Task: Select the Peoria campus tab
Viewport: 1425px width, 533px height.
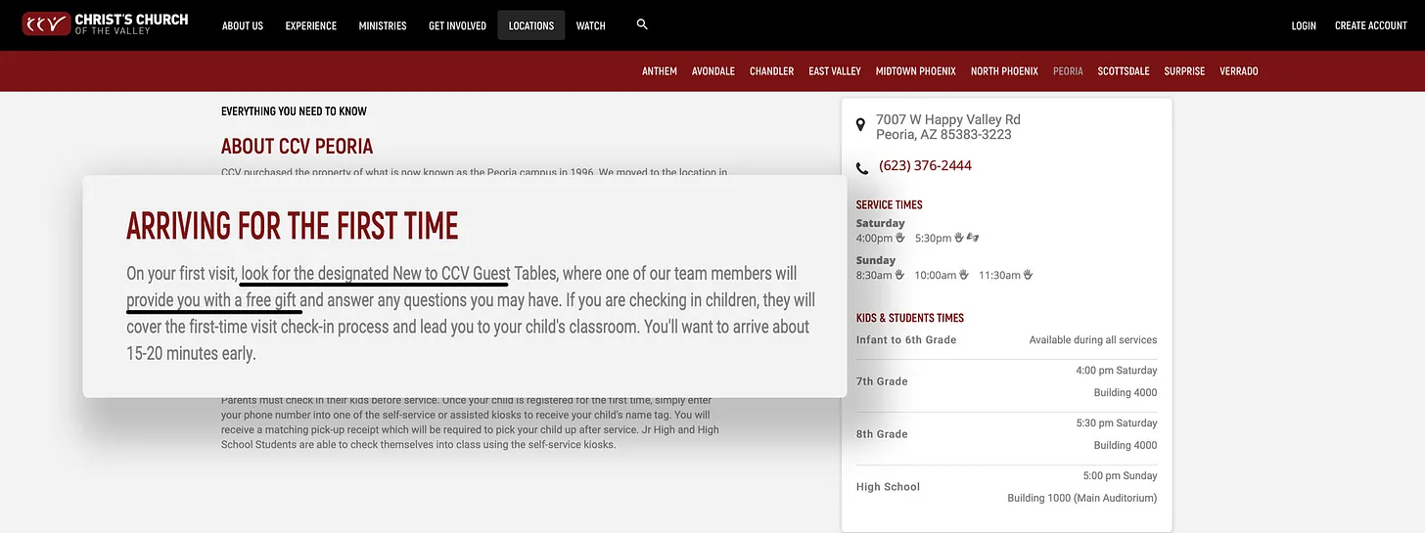Action: [x=1068, y=71]
